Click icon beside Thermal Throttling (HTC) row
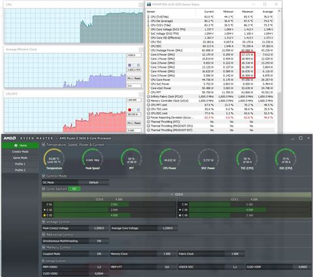The height and width of the screenshot is (277, 313). pyautogui.click(x=149, y=122)
